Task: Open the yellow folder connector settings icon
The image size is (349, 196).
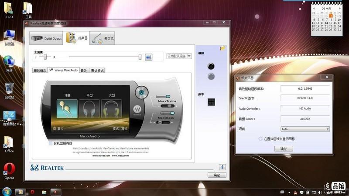Action: coord(223,48)
